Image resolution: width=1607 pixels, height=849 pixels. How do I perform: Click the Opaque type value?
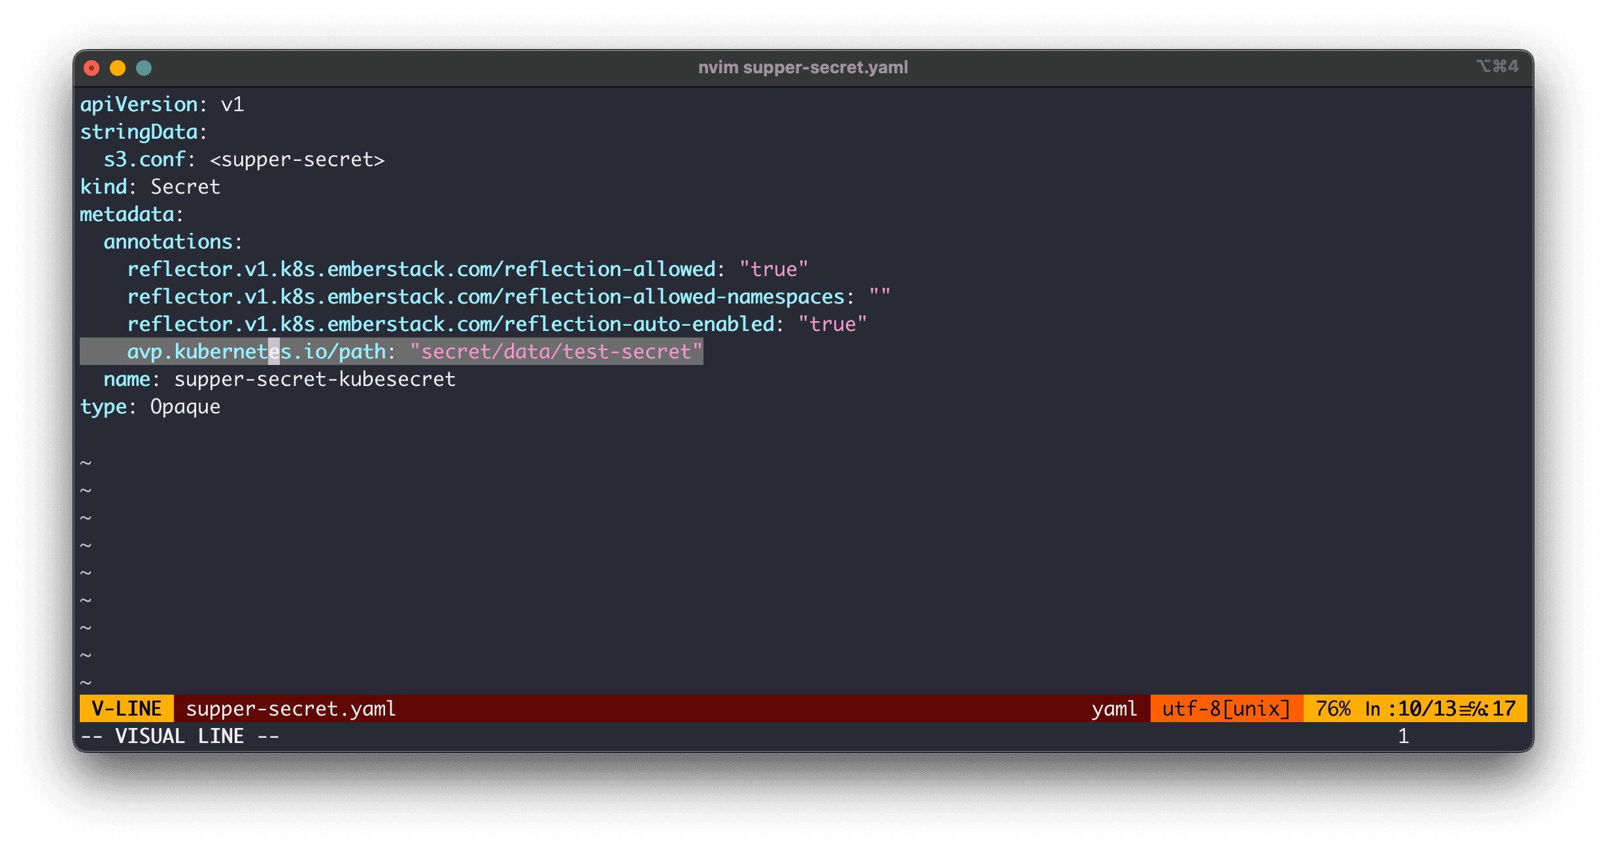[185, 407]
